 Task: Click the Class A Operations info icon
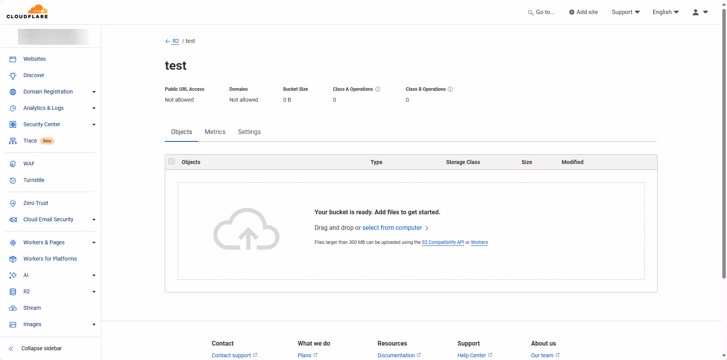click(x=378, y=89)
